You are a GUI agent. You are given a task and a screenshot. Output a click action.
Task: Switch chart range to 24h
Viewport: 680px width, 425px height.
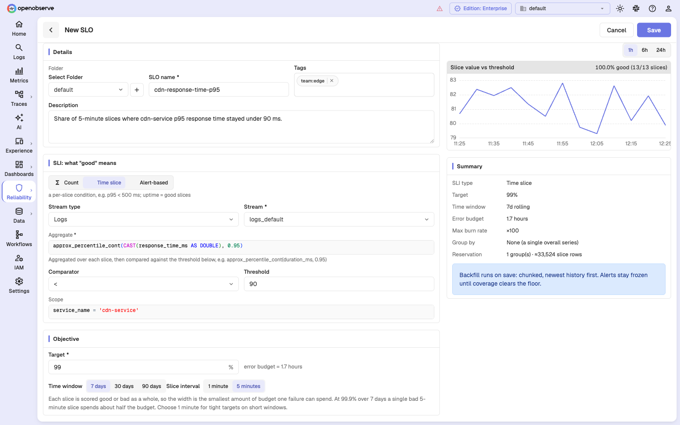tap(661, 50)
